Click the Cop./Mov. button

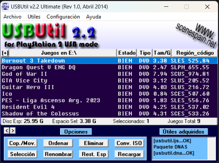click(x=22, y=143)
